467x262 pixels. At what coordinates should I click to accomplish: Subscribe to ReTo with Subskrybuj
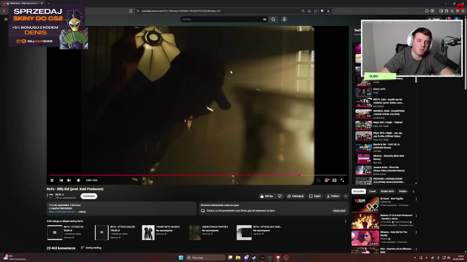pyautogui.click(x=89, y=196)
